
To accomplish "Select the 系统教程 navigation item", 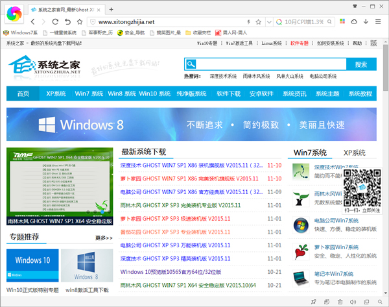I will click(x=360, y=93).
